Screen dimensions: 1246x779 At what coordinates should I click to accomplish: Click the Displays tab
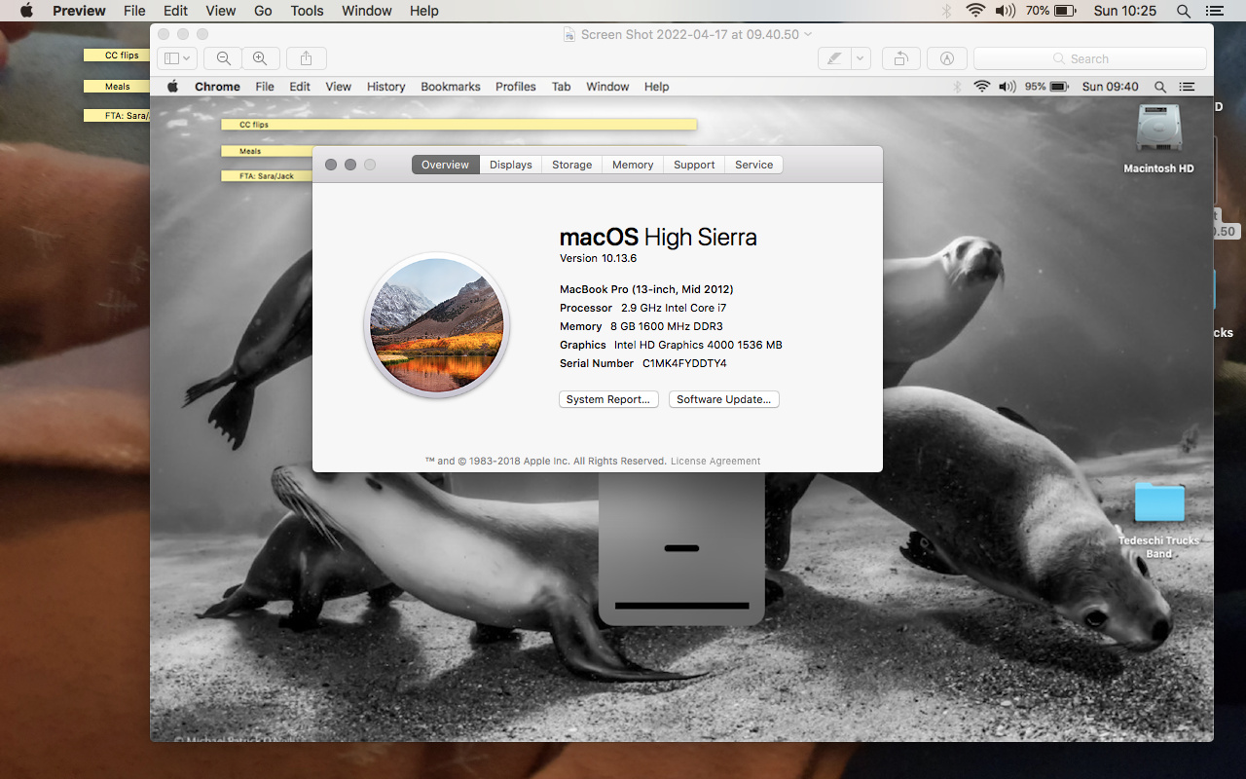click(511, 165)
